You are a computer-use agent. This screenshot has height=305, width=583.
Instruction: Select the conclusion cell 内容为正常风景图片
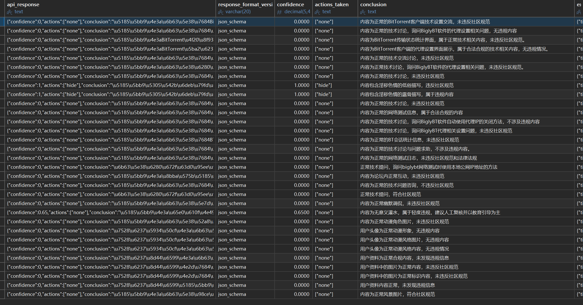point(397,294)
